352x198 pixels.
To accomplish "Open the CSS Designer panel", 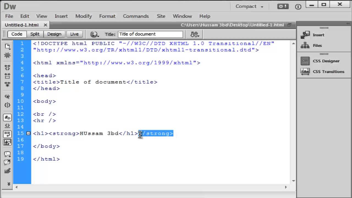I will (x=326, y=61).
